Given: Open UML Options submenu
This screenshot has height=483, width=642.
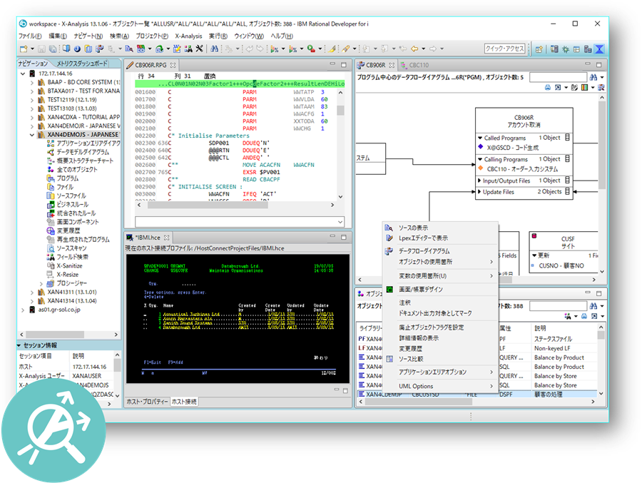Looking at the screenshot, I should point(440,386).
